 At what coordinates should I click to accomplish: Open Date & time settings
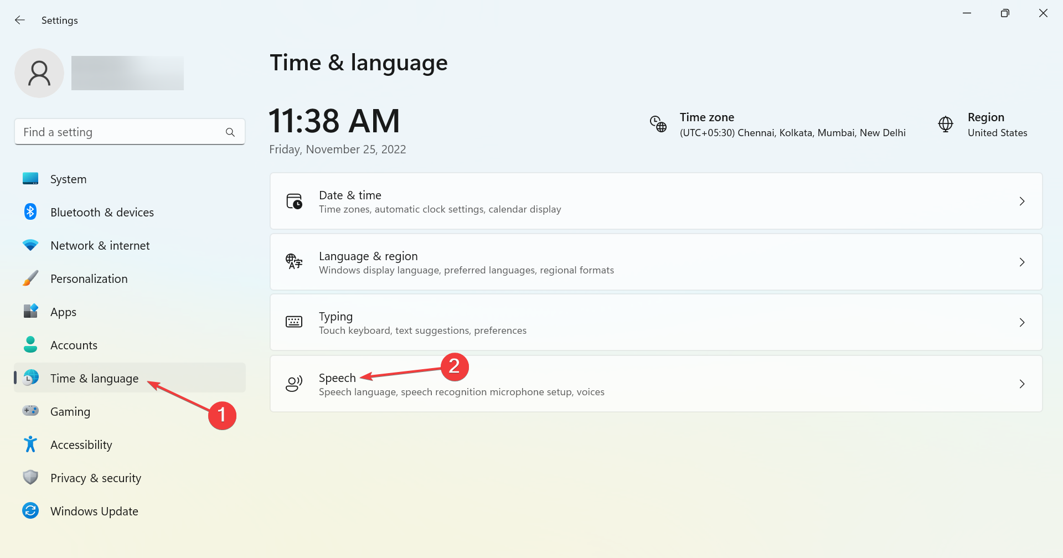pos(656,201)
